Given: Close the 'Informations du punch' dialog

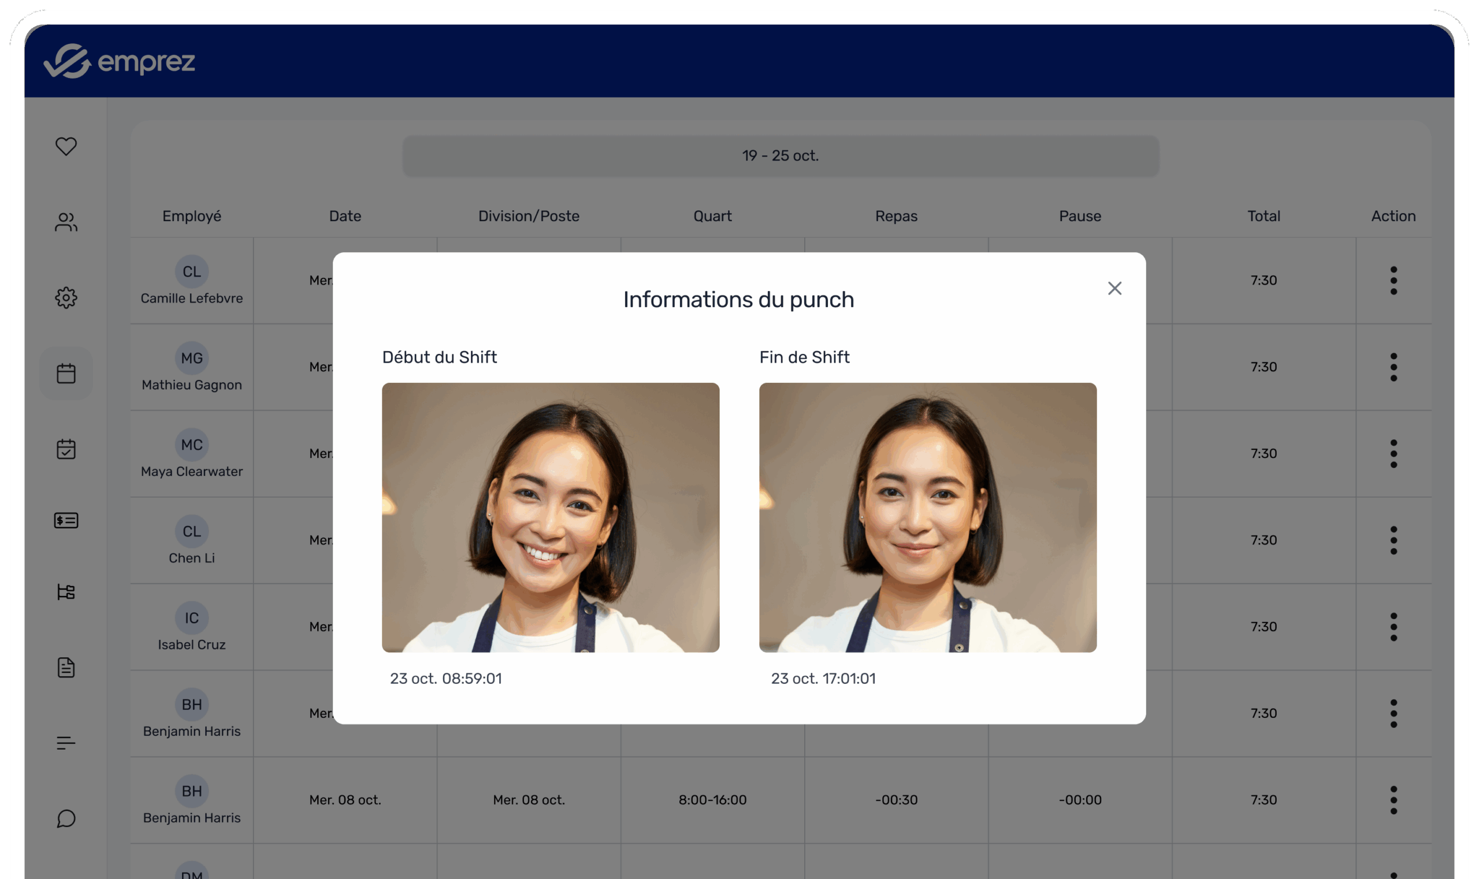Looking at the screenshot, I should [1114, 288].
